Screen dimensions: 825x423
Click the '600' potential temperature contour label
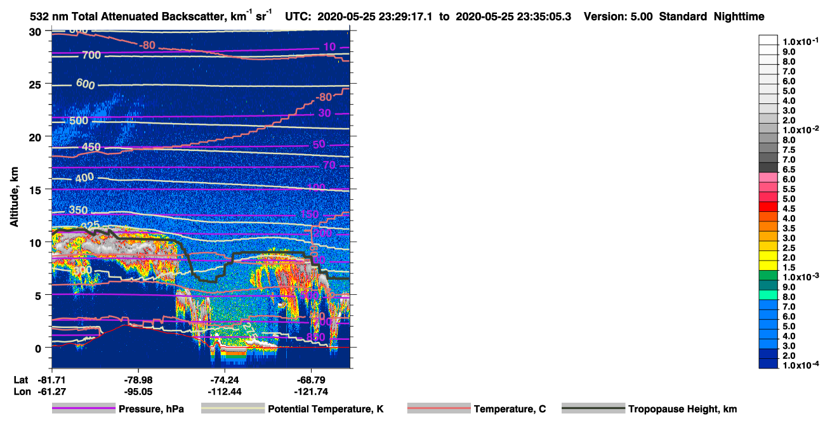(x=85, y=84)
